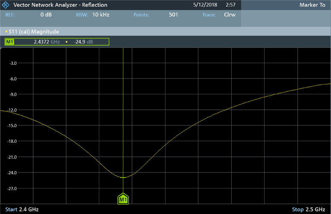The width and height of the screenshot is (331, 214).
Task: Click the Stop 2.5 GHz frequency
Action: point(308,210)
